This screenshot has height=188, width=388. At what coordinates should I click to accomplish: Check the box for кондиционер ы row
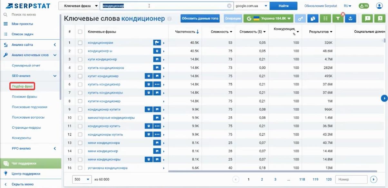click(80, 51)
